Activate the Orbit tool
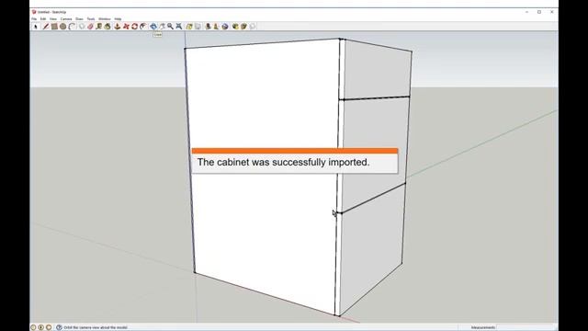 coord(153,27)
